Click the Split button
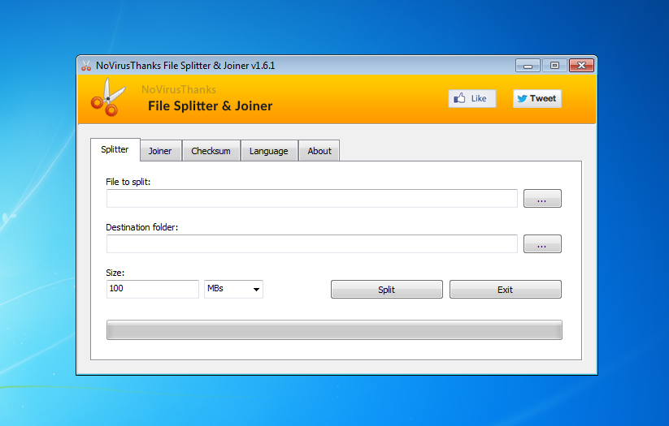 387,289
